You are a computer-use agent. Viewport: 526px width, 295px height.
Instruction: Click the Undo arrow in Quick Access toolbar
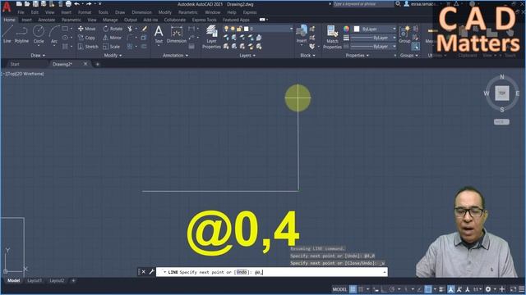[76, 4]
